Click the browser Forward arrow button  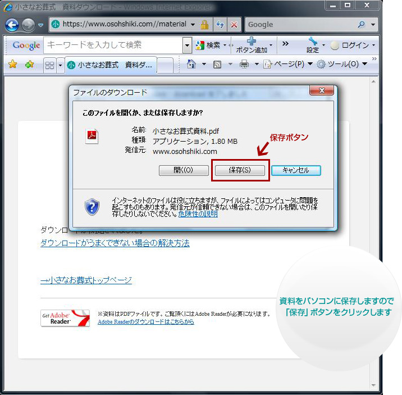(x=28, y=25)
